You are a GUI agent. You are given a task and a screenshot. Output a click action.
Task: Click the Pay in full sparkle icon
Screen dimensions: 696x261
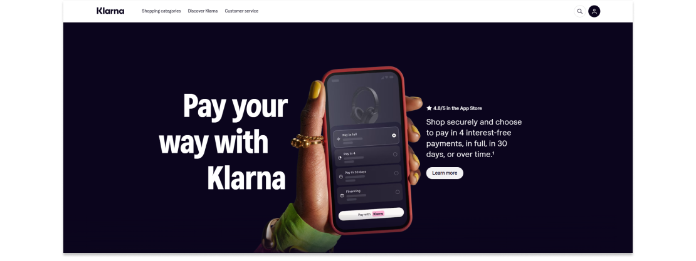pos(339,139)
